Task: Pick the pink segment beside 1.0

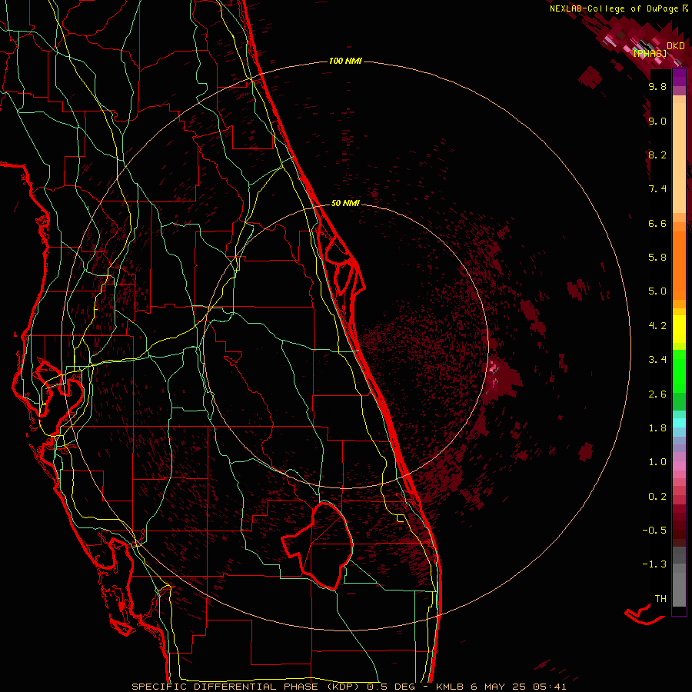Action: click(x=679, y=466)
